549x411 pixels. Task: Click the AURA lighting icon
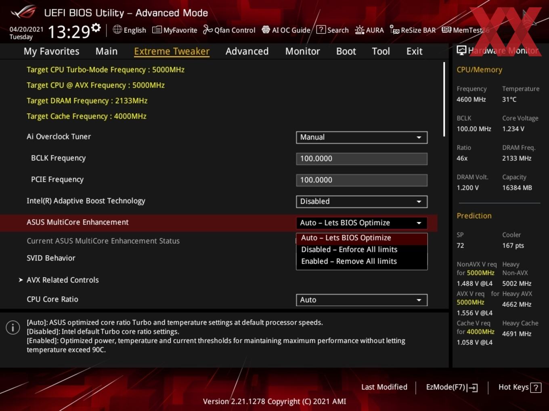pos(359,30)
